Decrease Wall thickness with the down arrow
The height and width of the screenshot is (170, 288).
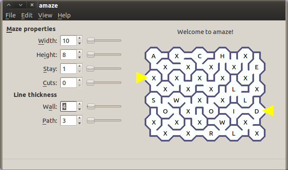point(79,109)
